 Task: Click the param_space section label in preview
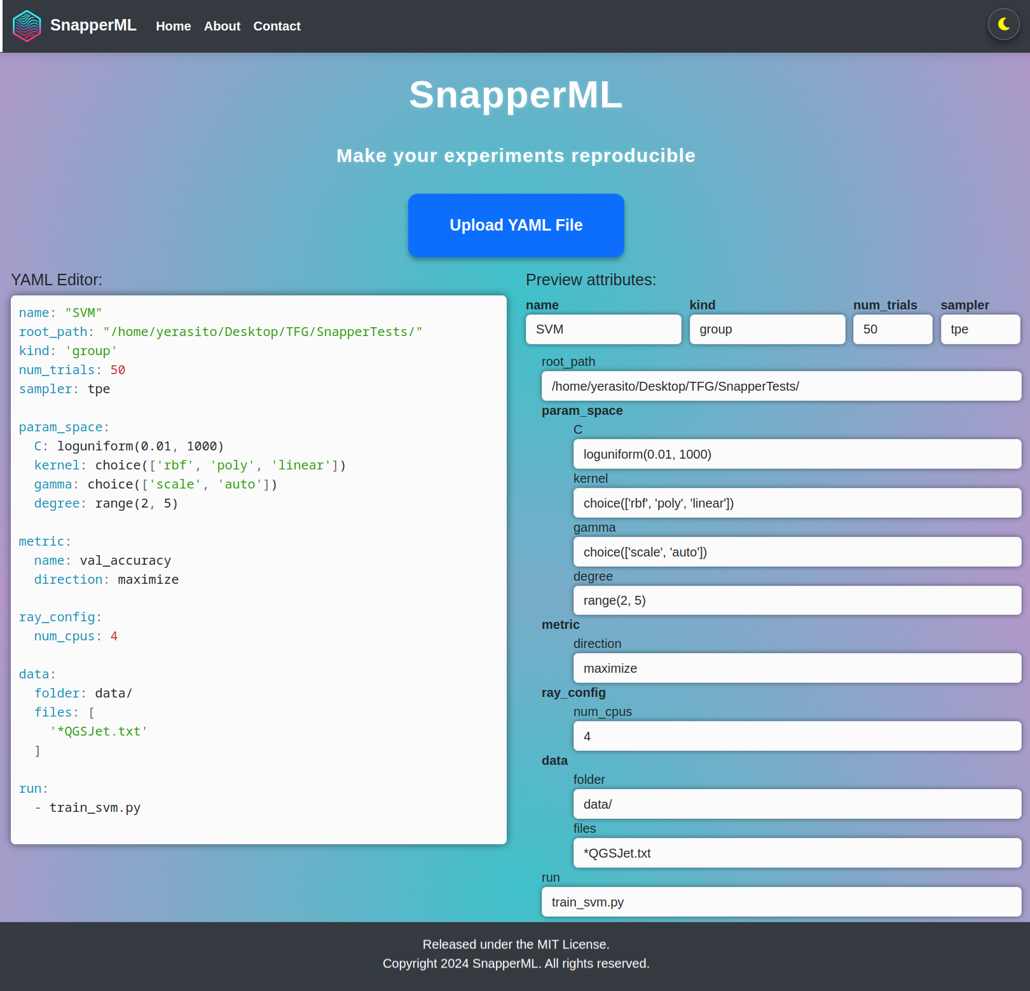(x=582, y=410)
